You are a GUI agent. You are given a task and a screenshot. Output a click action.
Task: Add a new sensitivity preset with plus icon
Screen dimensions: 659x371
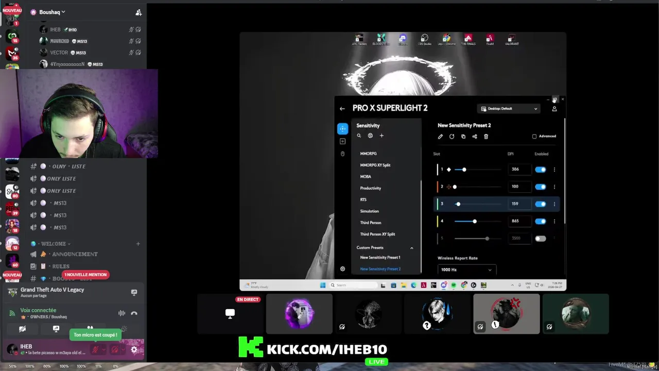click(x=381, y=136)
